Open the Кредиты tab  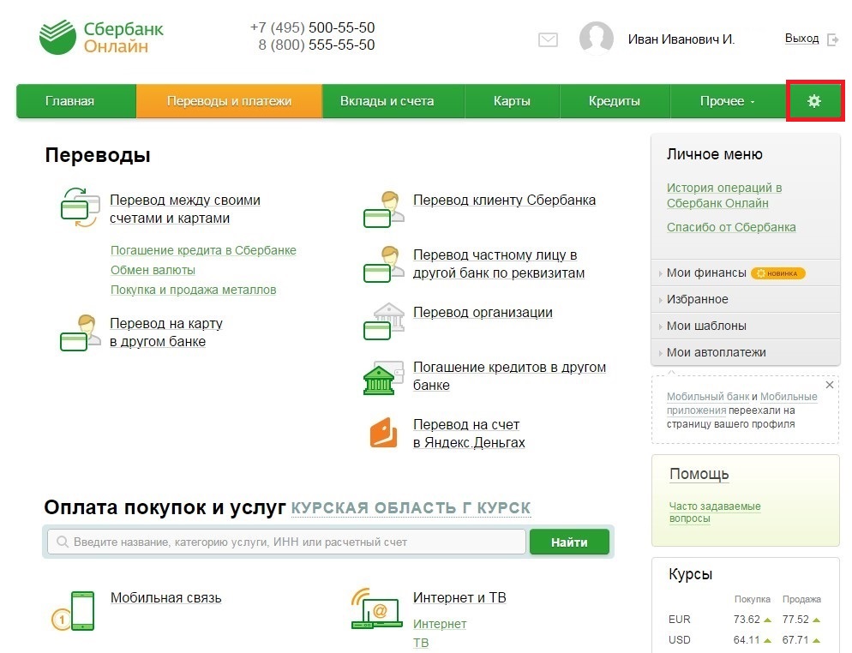click(615, 101)
